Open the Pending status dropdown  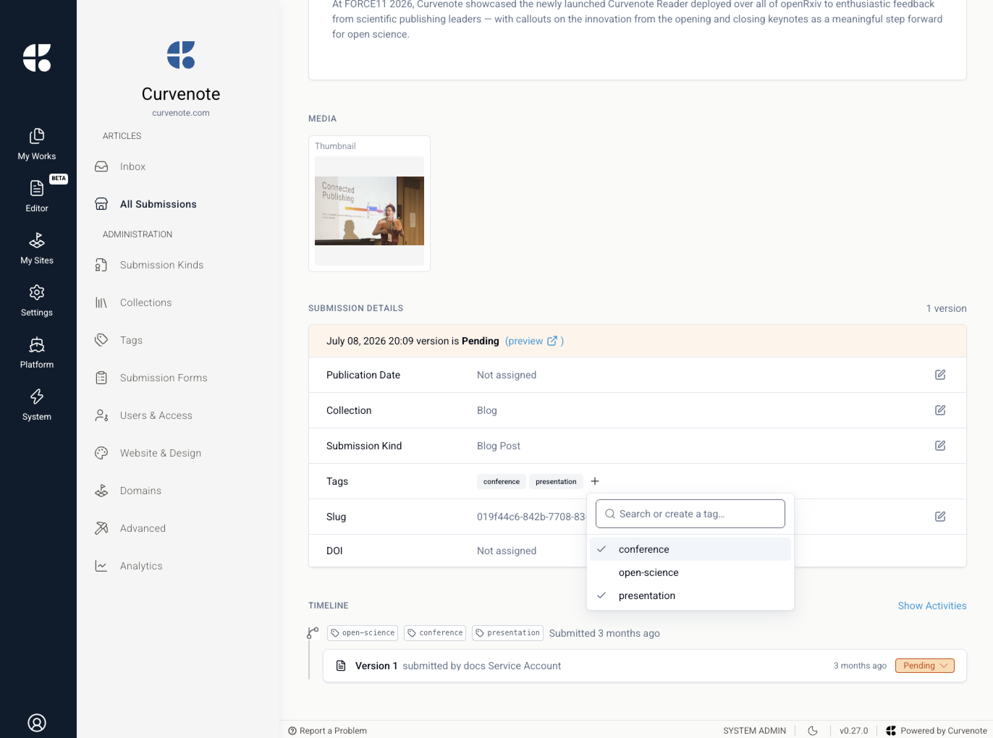coord(924,666)
